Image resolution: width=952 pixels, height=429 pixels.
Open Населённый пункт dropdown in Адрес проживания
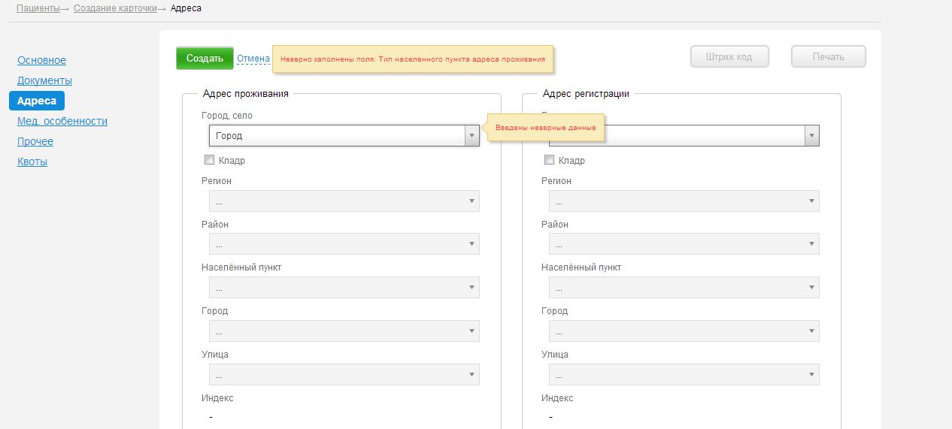[x=344, y=288]
